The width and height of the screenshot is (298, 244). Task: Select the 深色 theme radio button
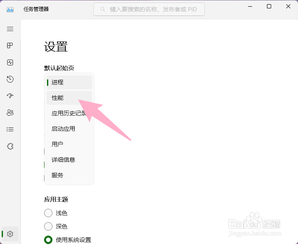click(48, 226)
